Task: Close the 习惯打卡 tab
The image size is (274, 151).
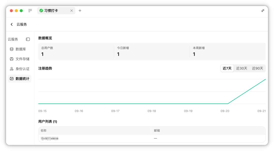Action: 72,11
